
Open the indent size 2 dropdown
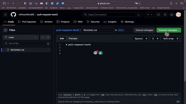155,38
